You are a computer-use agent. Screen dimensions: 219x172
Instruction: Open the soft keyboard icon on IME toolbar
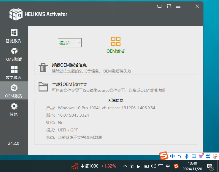coord(194,156)
